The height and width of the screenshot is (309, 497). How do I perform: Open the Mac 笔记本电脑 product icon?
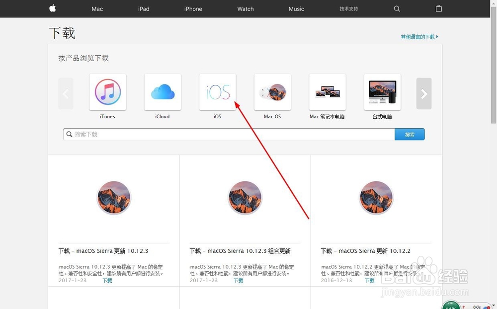point(328,92)
